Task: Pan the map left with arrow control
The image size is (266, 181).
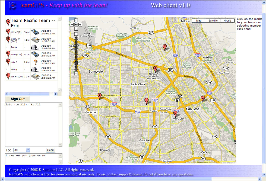Action: pyautogui.click(x=72, y=25)
